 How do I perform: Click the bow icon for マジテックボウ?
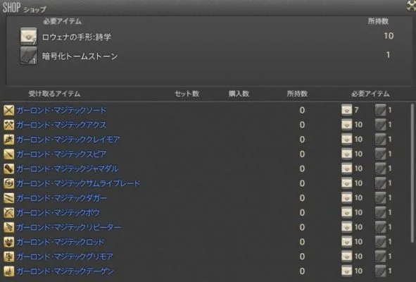pyautogui.click(x=8, y=212)
